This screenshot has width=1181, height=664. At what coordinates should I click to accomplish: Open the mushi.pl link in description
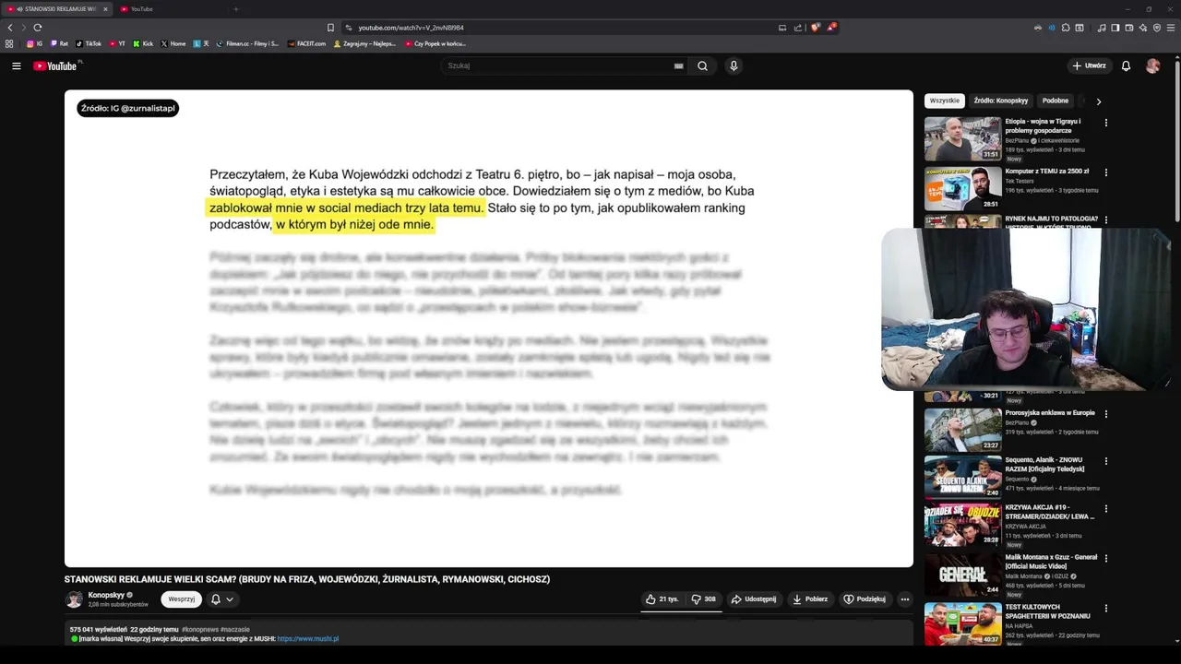click(x=307, y=638)
